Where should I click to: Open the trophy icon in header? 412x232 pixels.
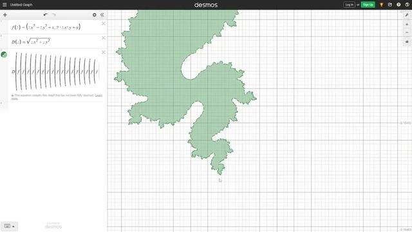click(x=381, y=5)
